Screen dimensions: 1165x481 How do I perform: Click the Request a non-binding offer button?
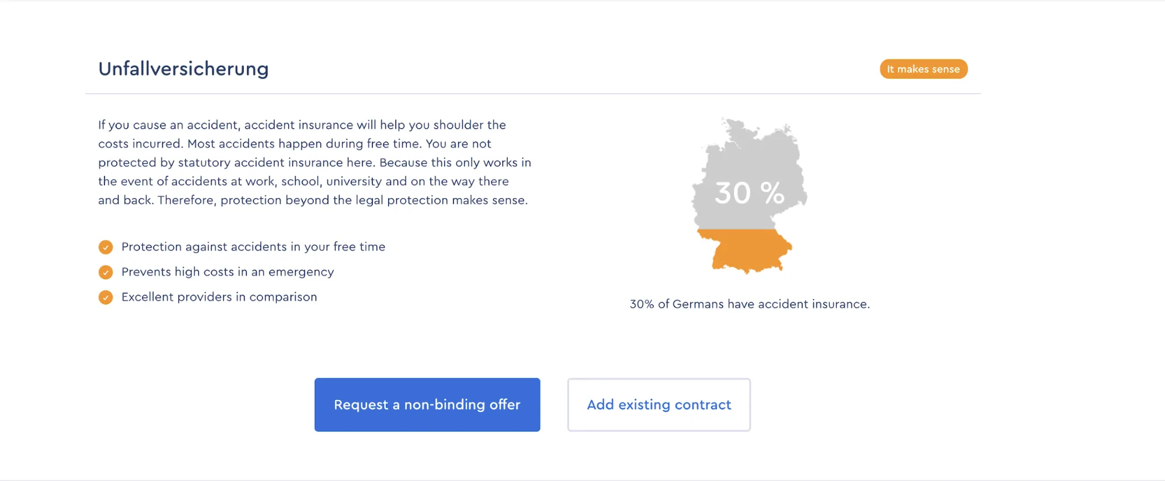pyautogui.click(x=427, y=405)
